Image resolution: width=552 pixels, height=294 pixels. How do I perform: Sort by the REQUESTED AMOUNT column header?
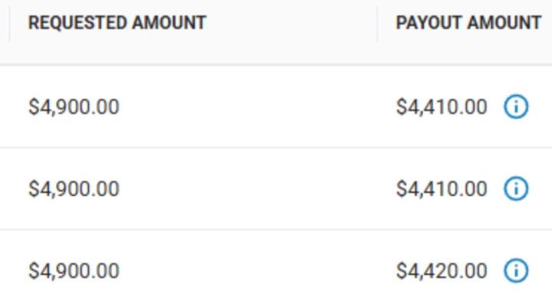click(x=117, y=23)
